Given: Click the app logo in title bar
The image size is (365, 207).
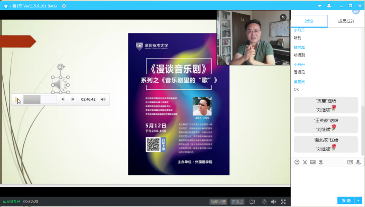Looking at the screenshot, I should [x=6, y=6].
